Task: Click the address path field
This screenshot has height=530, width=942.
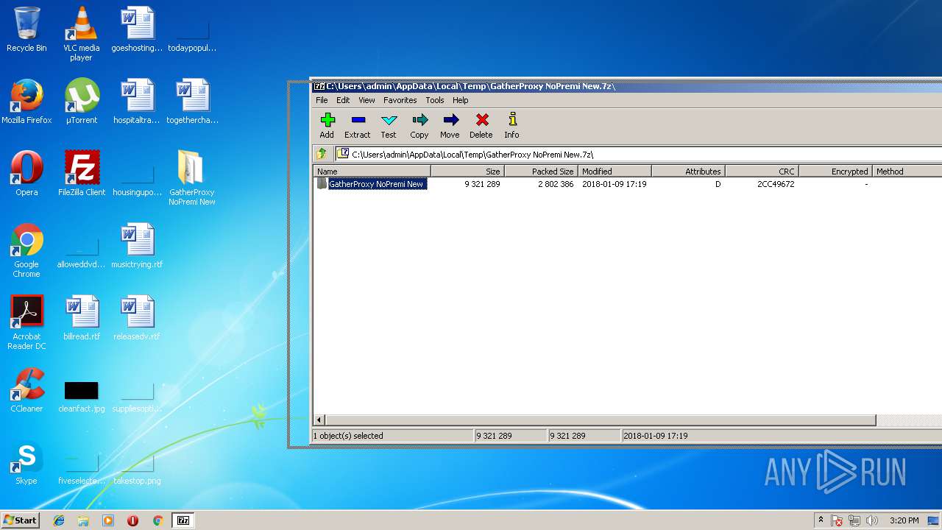Action: pyautogui.click(x=639, y=154)
